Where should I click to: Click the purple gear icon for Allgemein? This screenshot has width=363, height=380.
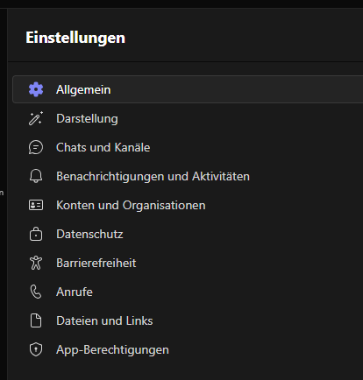(36, 89)
